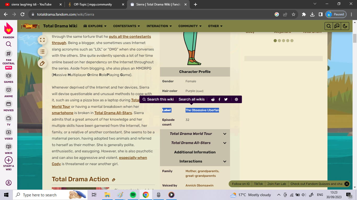Open the Games controller icon
Viewport: 357px width, 200px height.
[x=9, y=76]
